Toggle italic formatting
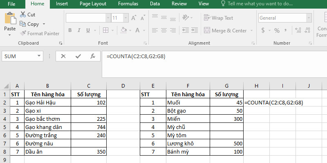Screen dimensions: 327x163 point(79,30)
